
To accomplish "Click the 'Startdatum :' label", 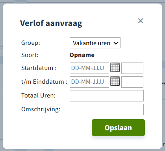I will 39,68.
